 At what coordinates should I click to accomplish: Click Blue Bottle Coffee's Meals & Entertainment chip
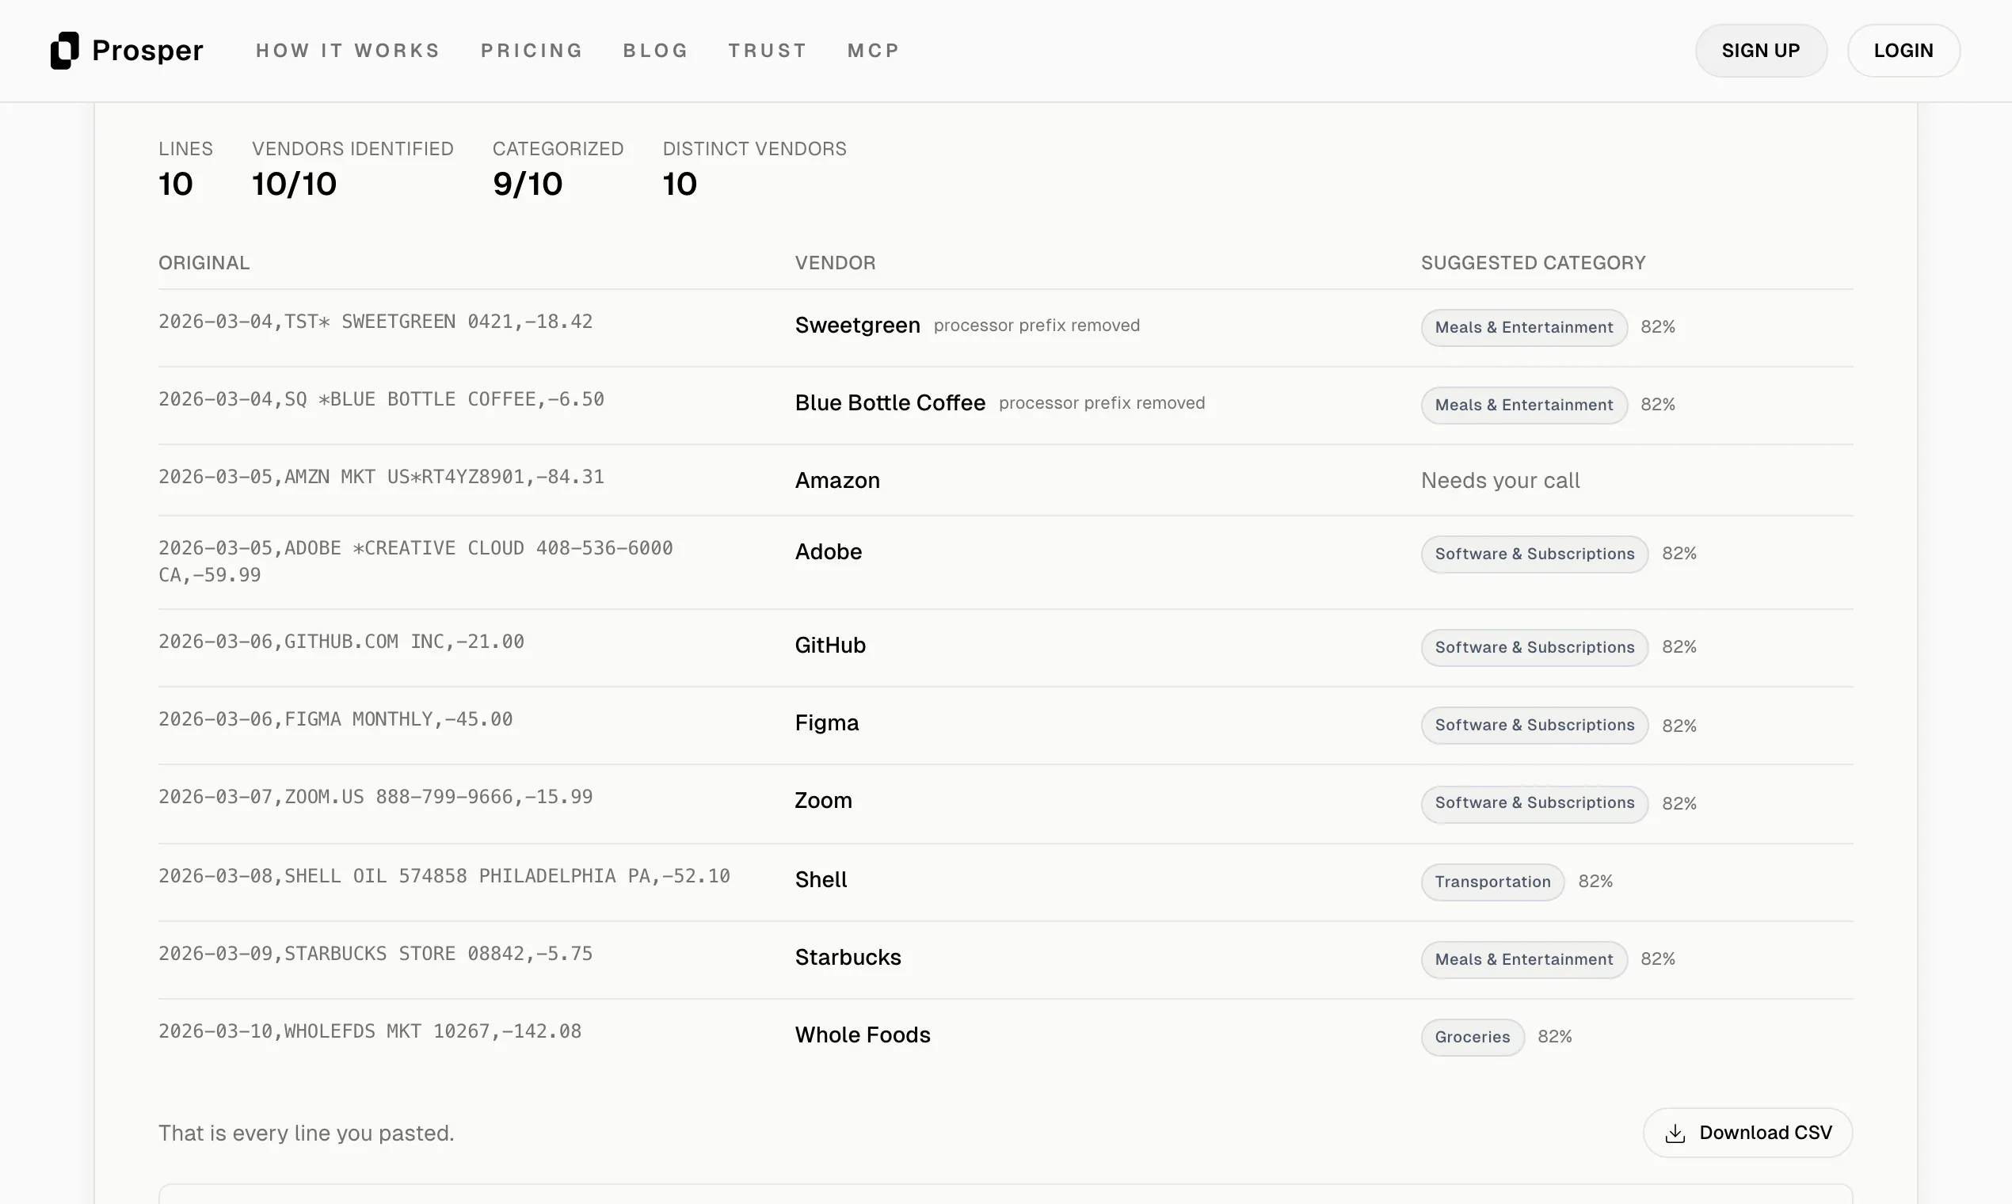(1523, 405)
